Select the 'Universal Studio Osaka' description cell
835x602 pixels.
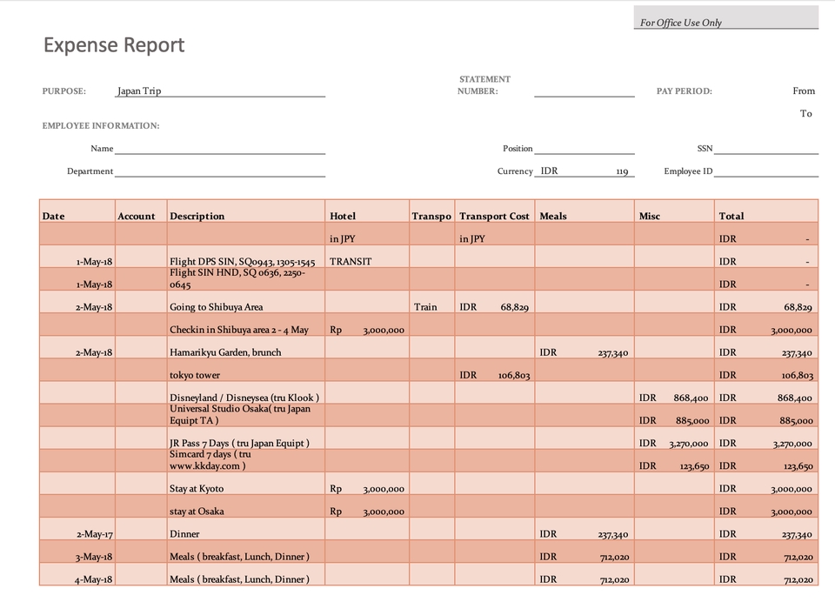point(246,415)
